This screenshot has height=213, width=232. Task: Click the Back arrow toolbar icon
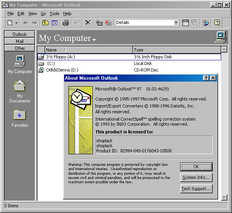26,23
